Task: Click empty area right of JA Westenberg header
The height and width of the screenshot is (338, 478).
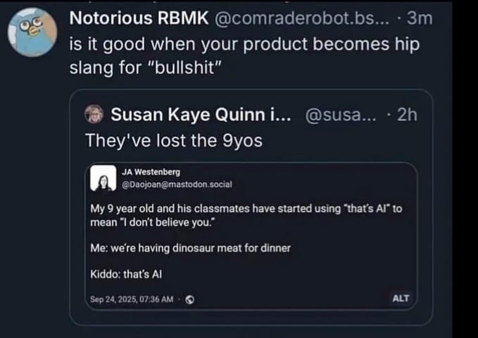Action: pos(317,179)
